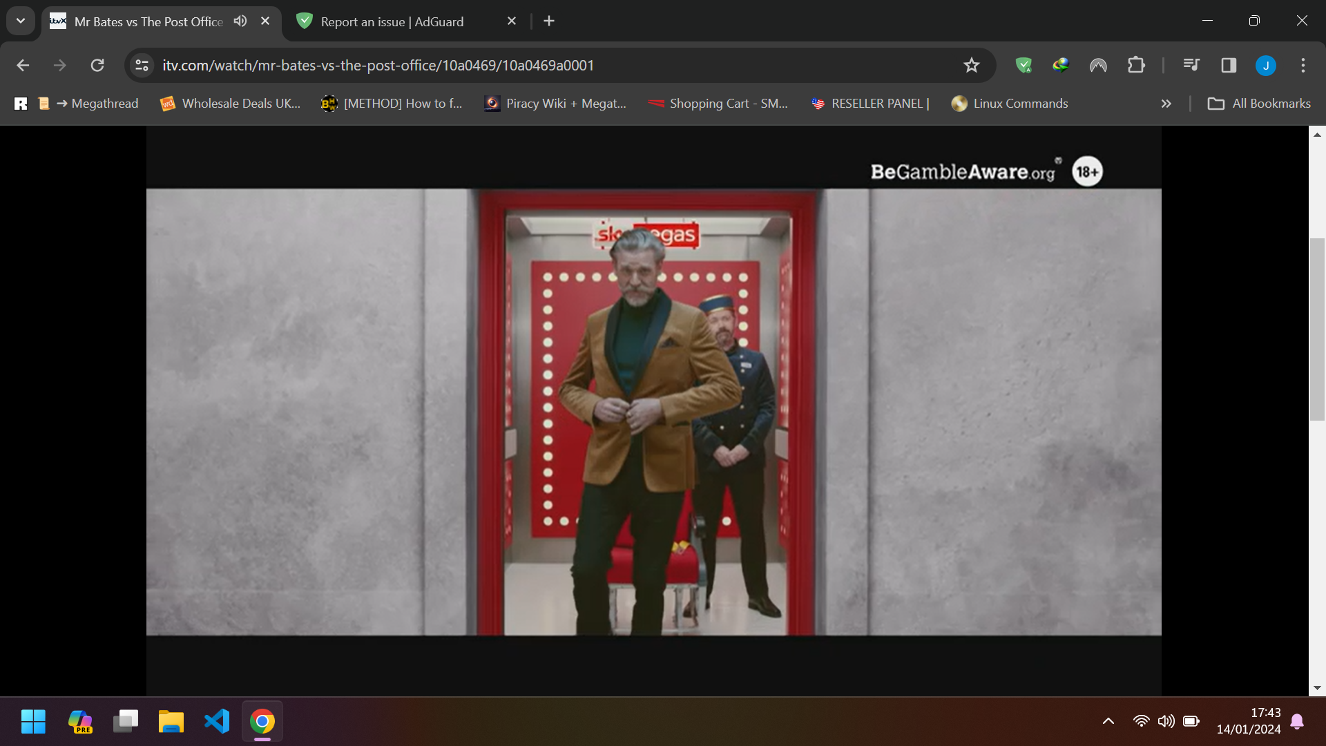
Task: Expand the bookmarks bar overflow chevron
Action: (x=1166, y=104)
